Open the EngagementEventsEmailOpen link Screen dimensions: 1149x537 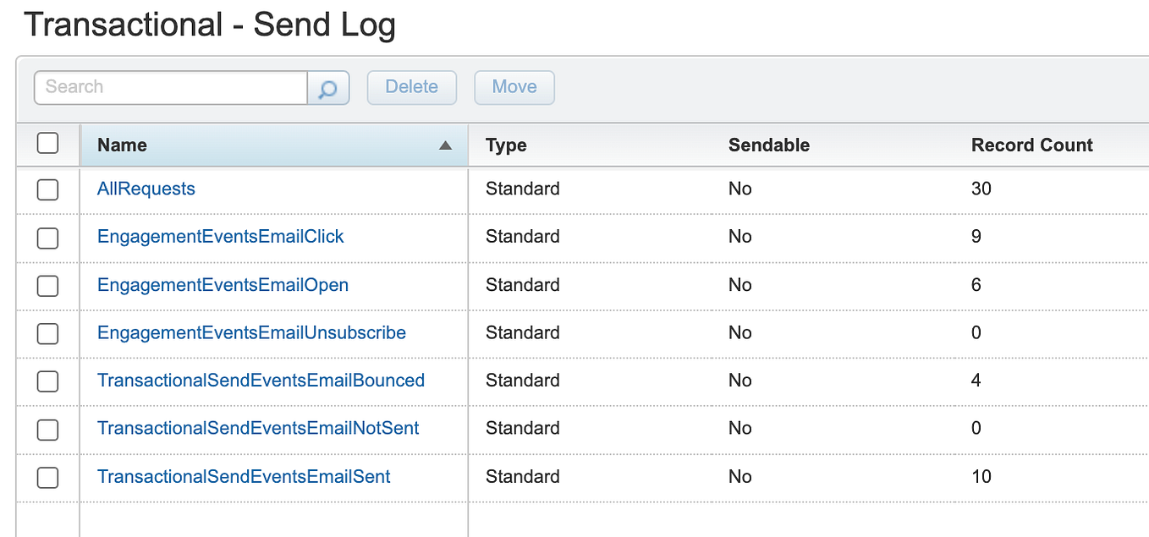point(223,285)
